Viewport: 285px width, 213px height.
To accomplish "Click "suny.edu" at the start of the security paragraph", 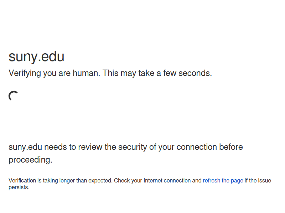I will 25,147.
